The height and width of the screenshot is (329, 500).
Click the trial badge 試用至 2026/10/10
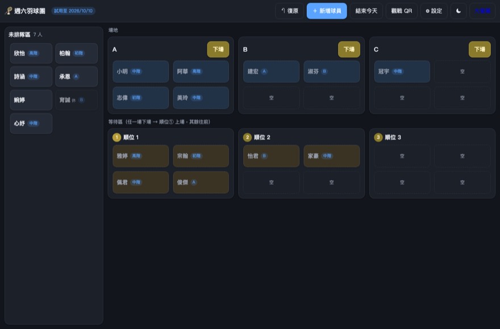point(73,11)
